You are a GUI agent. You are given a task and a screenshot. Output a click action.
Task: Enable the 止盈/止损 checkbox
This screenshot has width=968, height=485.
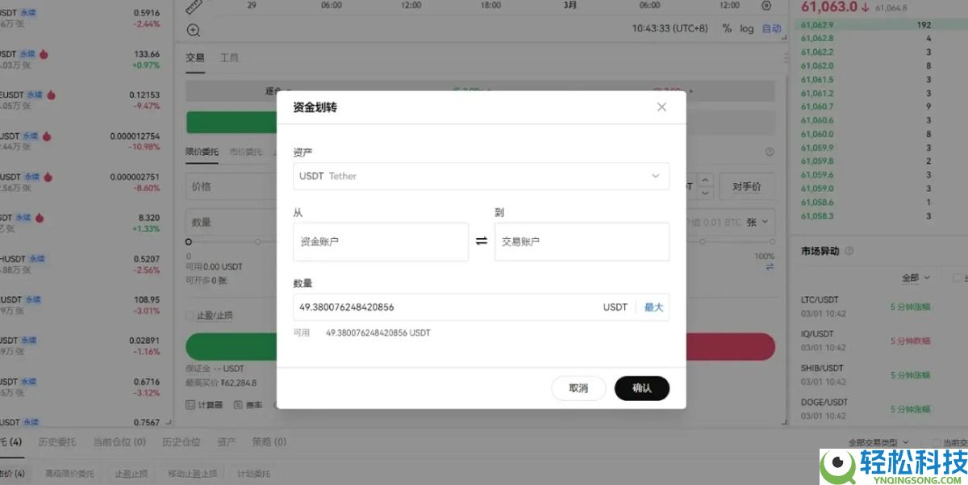click(x=190, y=316)
